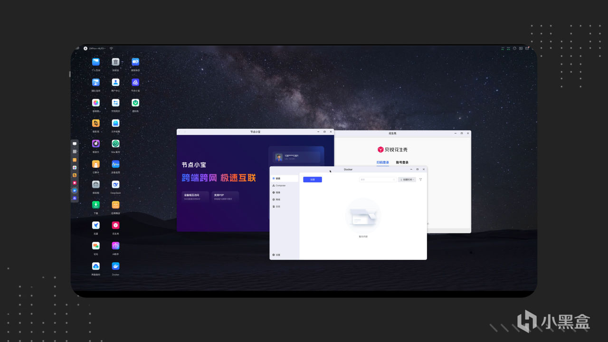Viewport: 608px width, 342px height.
Task: Select 网络 network in the Docker sidebar
Action: click(x=285, y=199)
